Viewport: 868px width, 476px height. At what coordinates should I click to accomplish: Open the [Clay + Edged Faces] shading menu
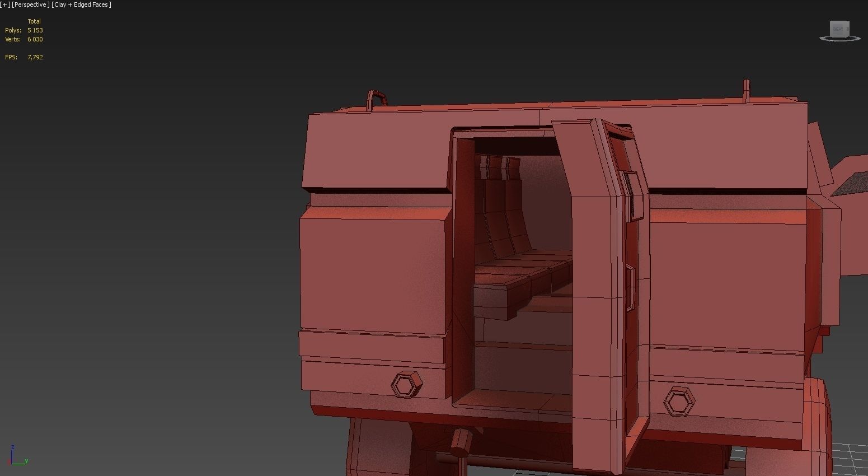click(x=81, y=4)
